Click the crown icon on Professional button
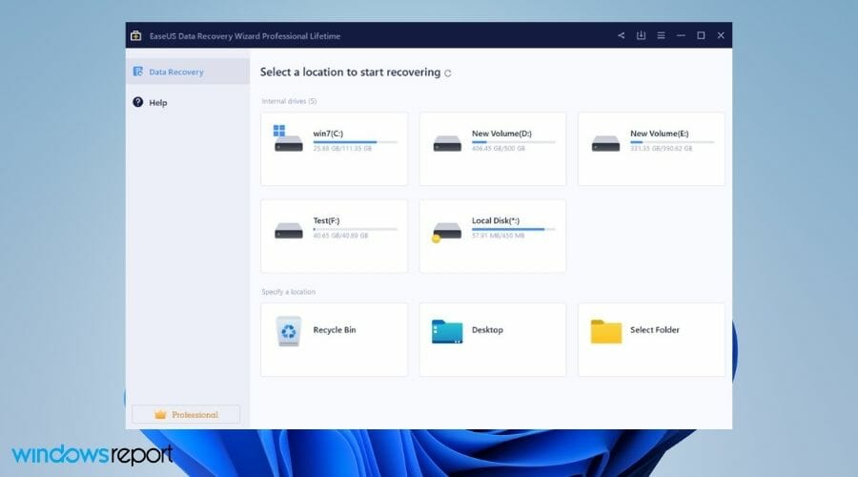Screen dimensions: 858x477 [x=160, y=415]
